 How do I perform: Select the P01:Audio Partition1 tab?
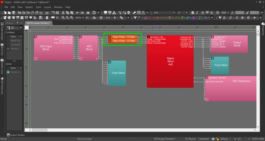(39, 23)
